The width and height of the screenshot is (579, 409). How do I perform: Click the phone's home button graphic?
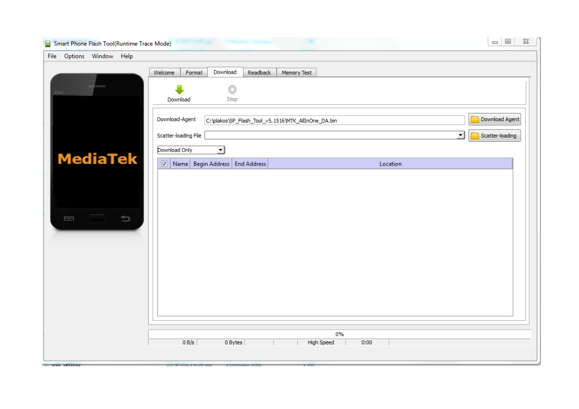[97, 219]
